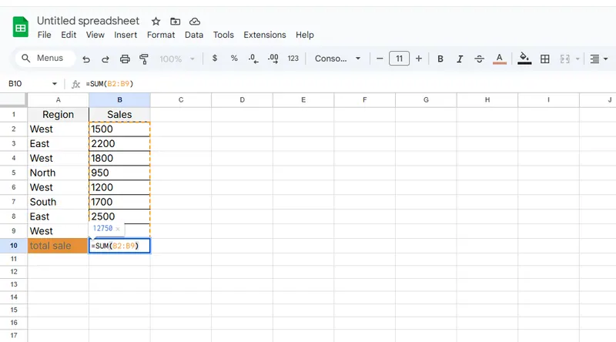Expand the horizontal align dropdown

coord(598,59)
